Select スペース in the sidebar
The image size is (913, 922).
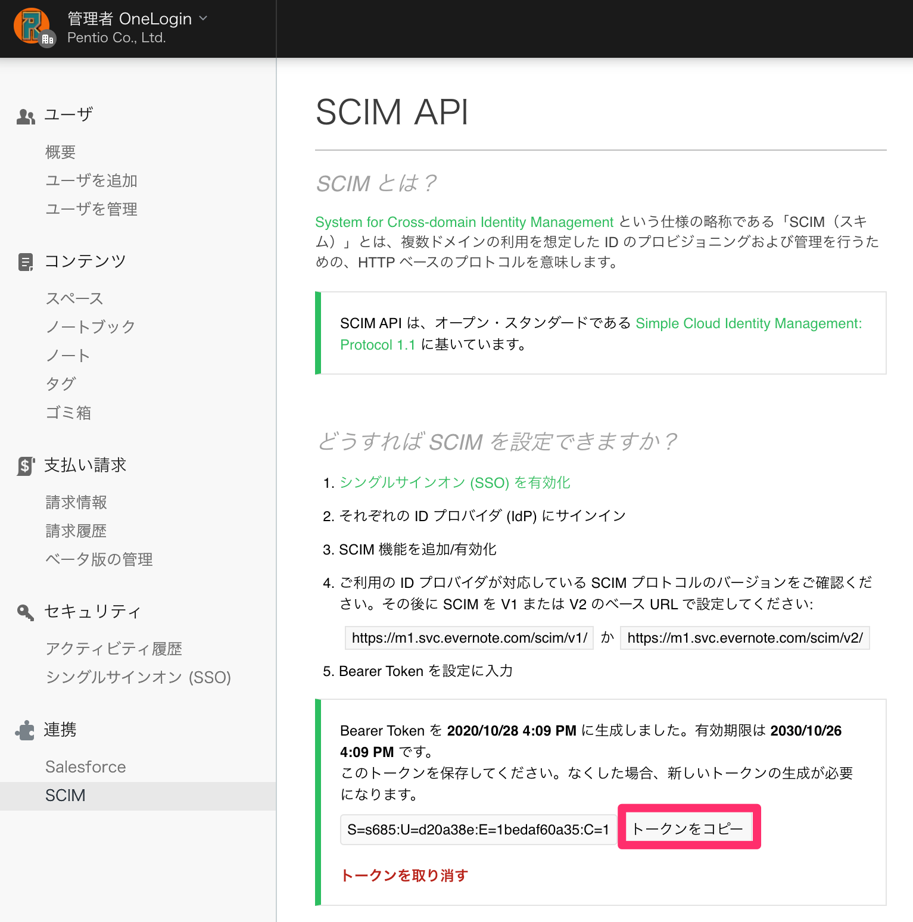click(x=75, y=298)
